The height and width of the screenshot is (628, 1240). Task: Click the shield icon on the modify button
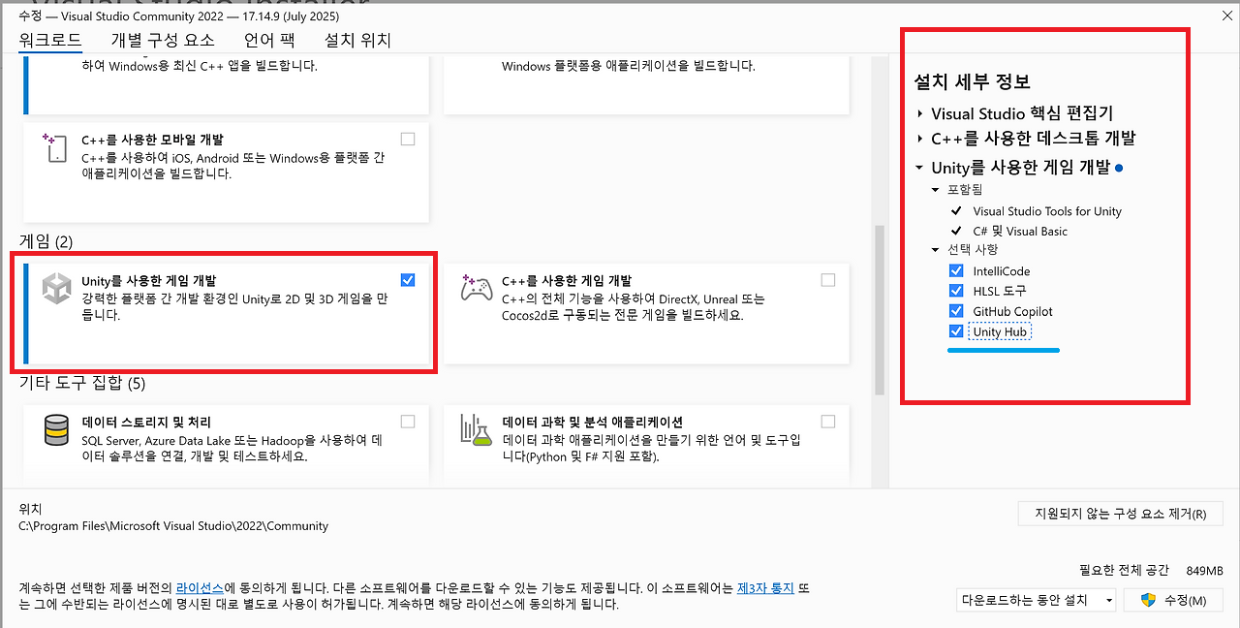tap(1149, 600)
